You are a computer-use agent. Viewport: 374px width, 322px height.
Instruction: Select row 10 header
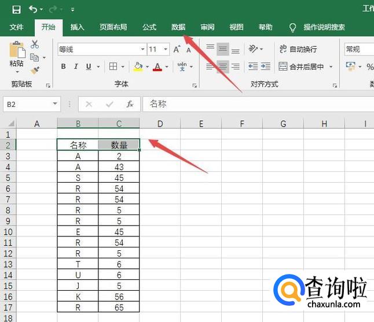point(8,232)
